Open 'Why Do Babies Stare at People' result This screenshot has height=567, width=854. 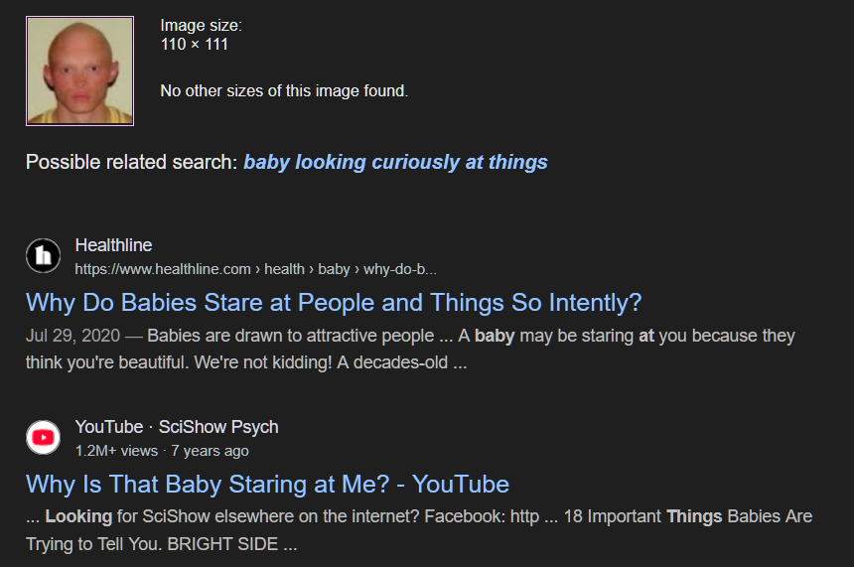click(334, 303)
